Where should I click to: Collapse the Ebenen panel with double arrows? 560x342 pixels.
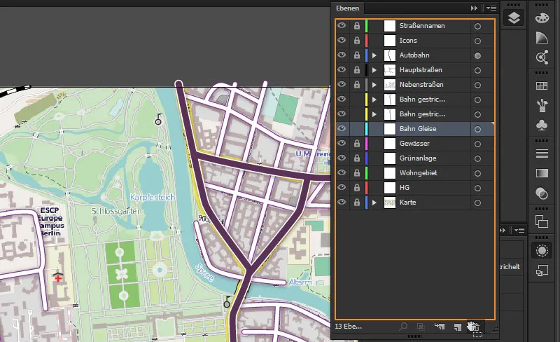point(474,8)
